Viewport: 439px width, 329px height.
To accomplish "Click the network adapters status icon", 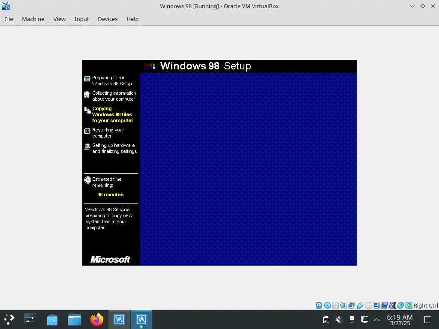I will (x=352, y=305).
